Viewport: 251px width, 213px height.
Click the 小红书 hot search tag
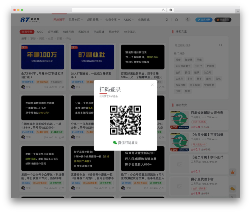click(198, 66)
